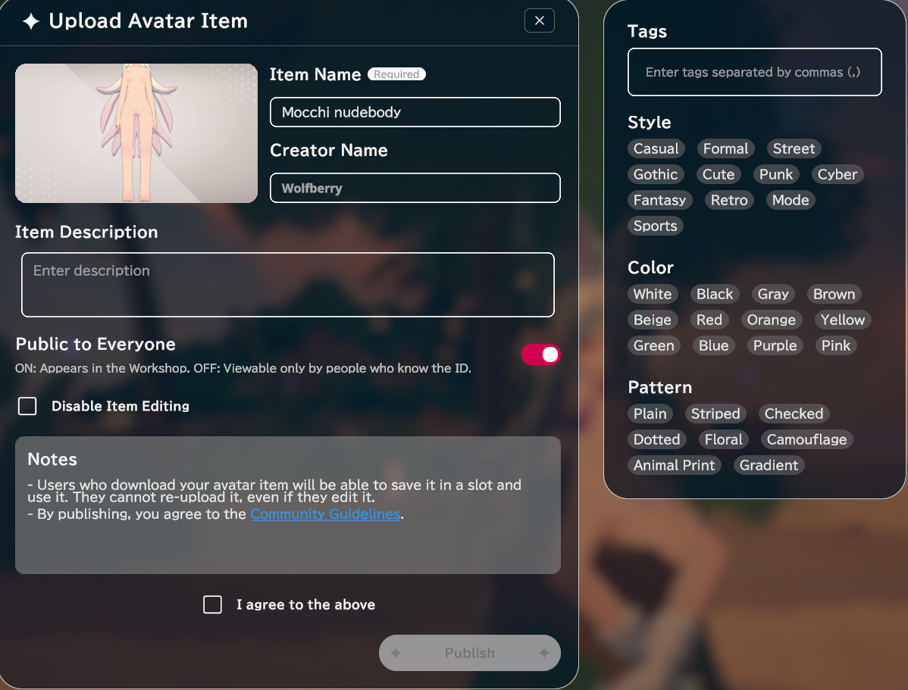
Task: Choose the Red color tag
Action: pos(709,320)
